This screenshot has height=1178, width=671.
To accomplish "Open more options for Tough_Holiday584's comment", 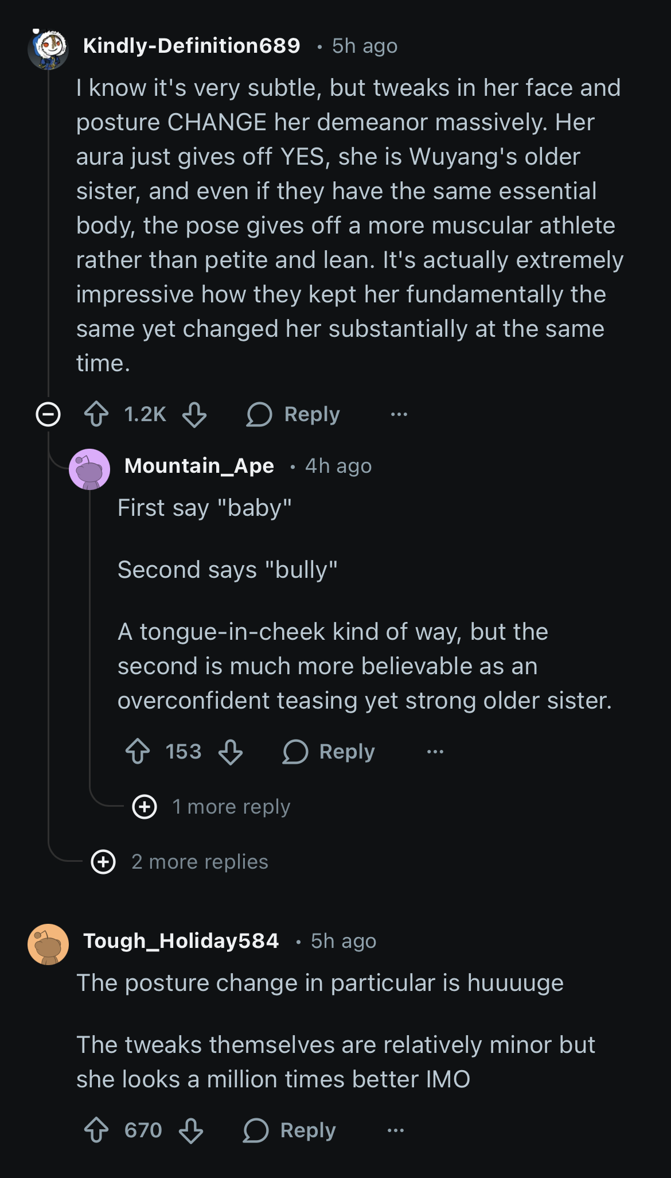I will 395,1130.
